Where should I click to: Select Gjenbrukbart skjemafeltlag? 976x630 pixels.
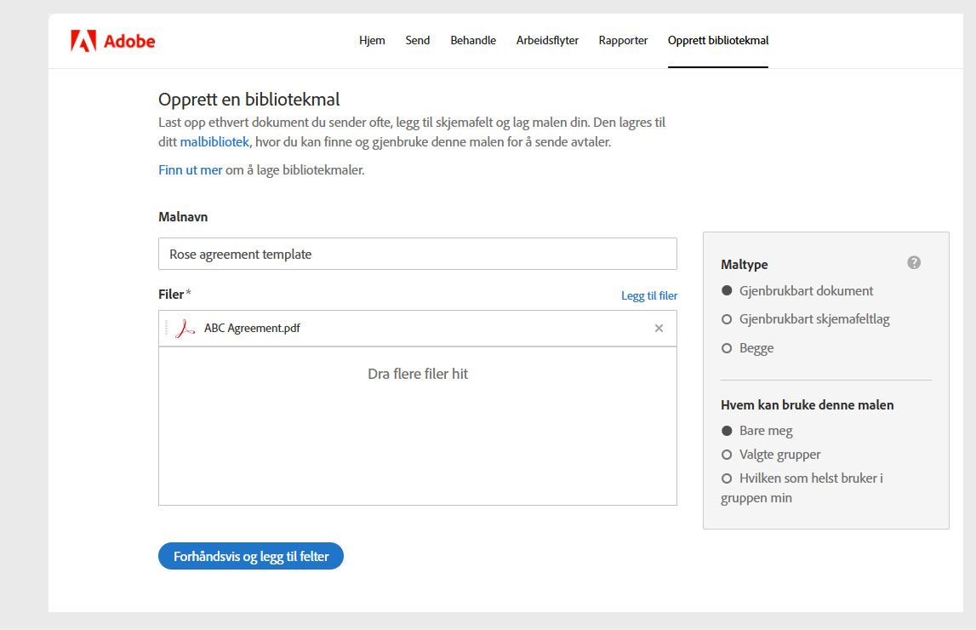pos(727,318)
